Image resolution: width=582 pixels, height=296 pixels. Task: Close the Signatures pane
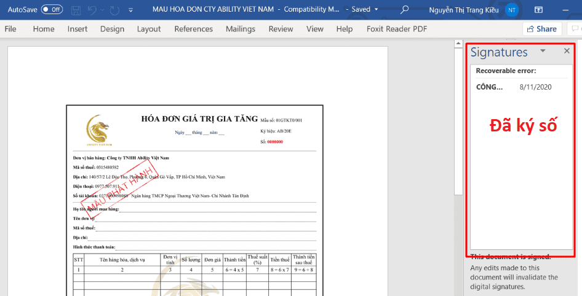coord(567,51)
